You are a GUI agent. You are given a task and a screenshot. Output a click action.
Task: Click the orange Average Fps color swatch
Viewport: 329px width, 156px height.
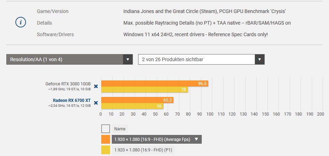(x=105, y=139)
